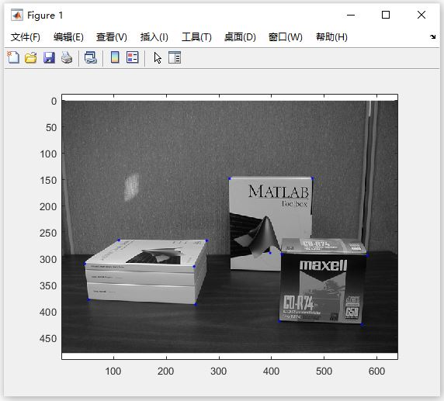
Task: Open the 帮助(H) menu
Action: 332,37
